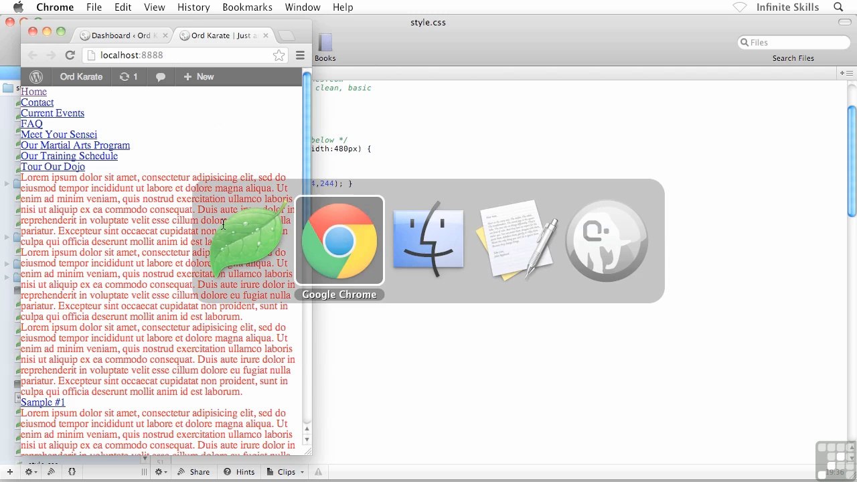
Task: Choose Google Chrome in the app switcher
Action: (339, 241)
